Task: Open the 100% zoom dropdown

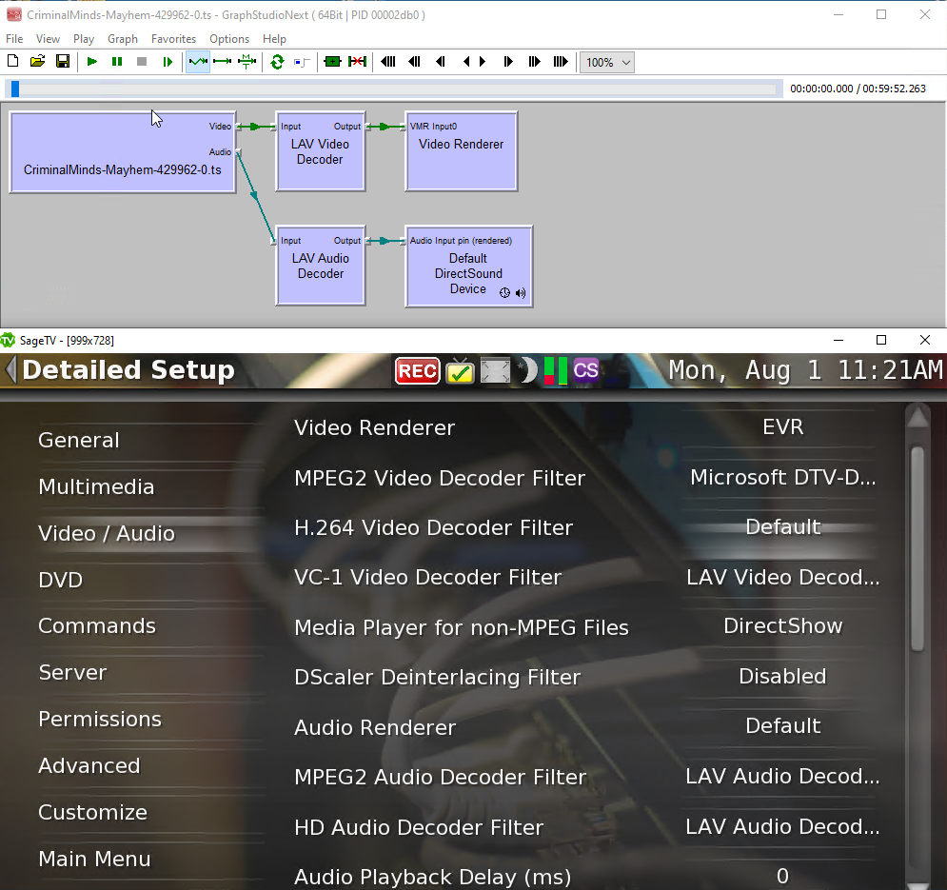Action: coord(607,63)
